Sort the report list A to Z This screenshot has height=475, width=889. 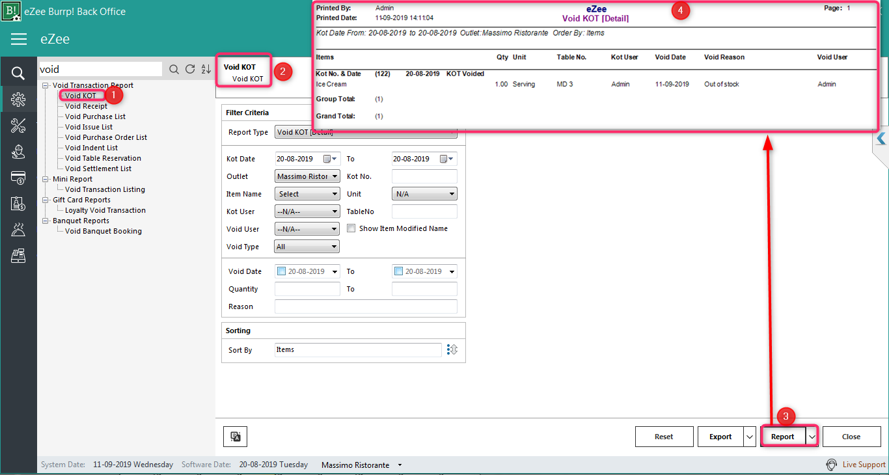pos(206,70)
